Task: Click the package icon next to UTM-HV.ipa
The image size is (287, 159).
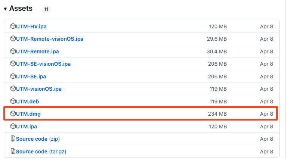Action: point(13,26)
